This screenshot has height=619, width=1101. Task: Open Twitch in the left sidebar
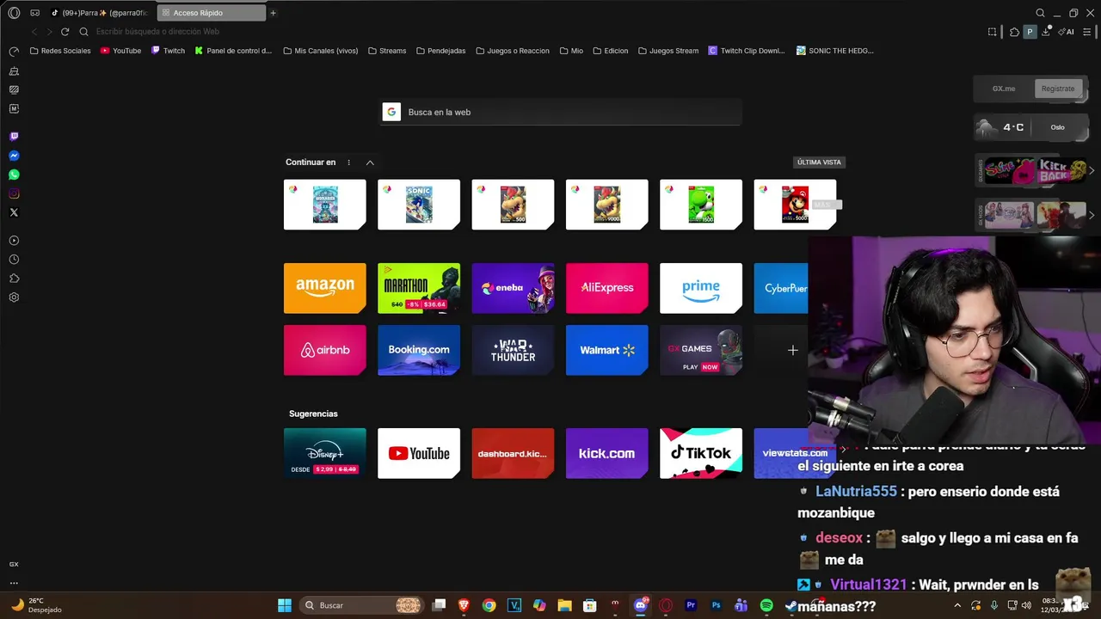pyautogui.click(x=14, y=137)
